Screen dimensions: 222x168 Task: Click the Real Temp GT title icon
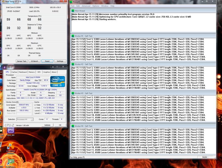click(x=3, y=2)
